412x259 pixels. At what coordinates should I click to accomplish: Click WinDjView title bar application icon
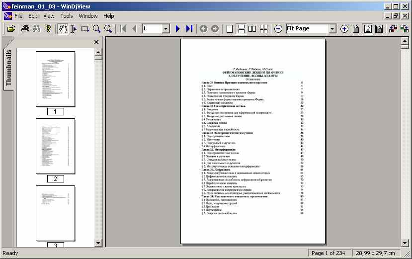pyautogui.click(x=6, y=6)
